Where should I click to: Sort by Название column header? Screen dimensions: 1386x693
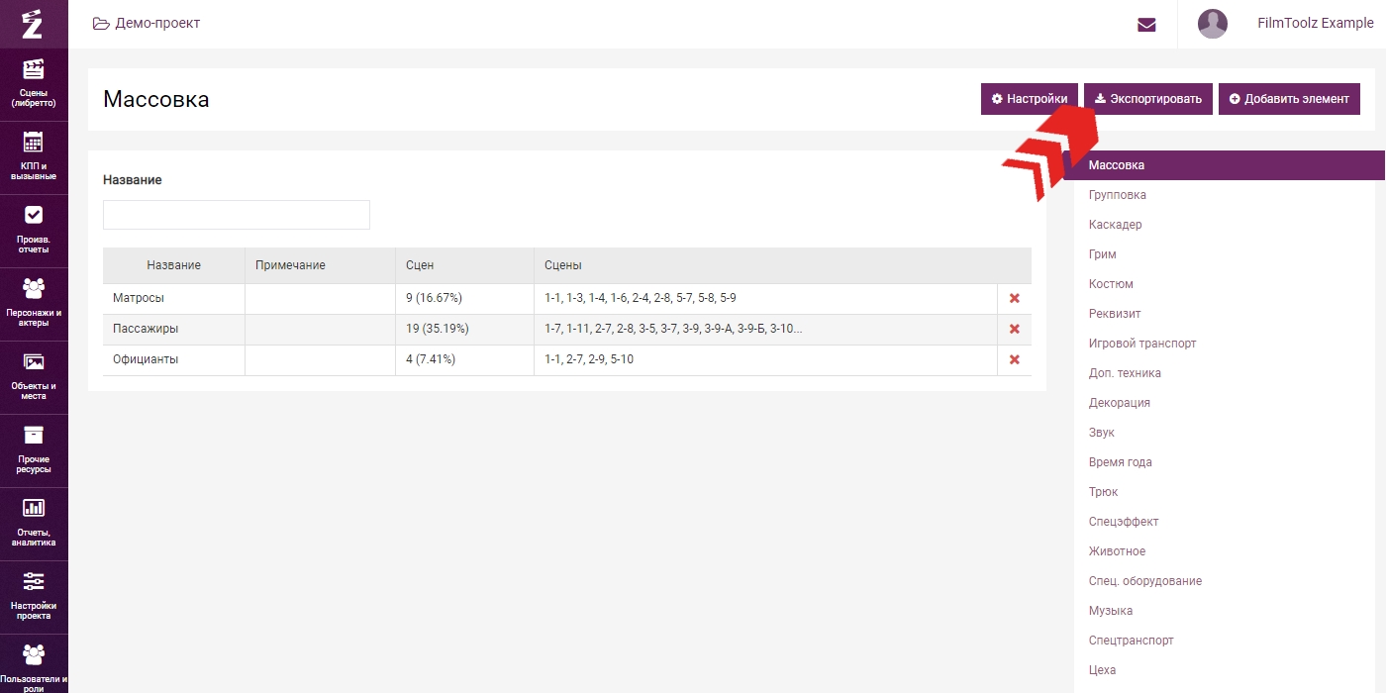pyautogui.click(x=174, y=265)
